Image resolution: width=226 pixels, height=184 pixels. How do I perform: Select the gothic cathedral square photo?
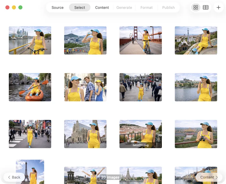(85, 134)
